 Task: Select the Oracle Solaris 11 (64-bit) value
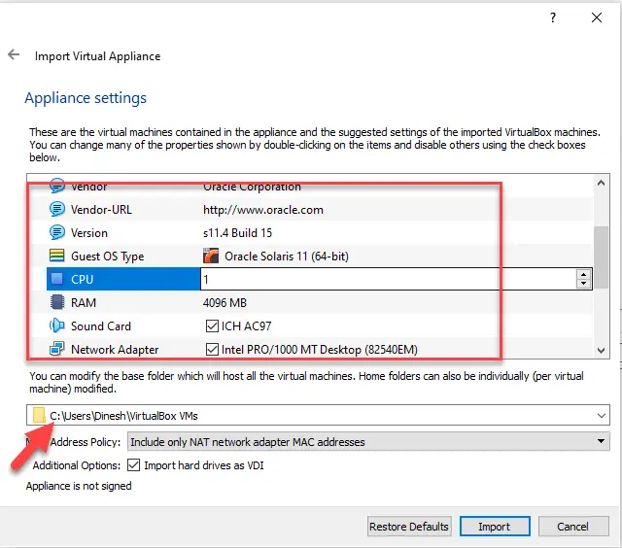click(x=287, y=257)
